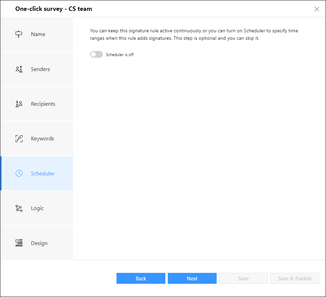Open the Name step
Image resolution: width=326 pixels, height=297 pixels.
37,34
